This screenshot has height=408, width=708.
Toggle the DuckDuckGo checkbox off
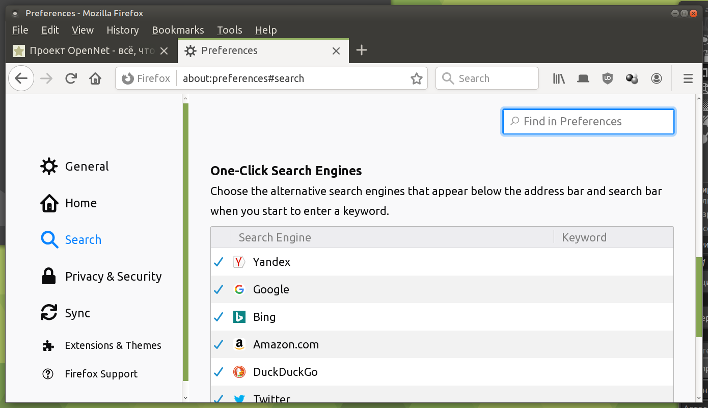[219, 372]
